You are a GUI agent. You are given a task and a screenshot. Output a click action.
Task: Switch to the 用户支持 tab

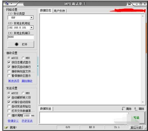(x=59, y=11)
